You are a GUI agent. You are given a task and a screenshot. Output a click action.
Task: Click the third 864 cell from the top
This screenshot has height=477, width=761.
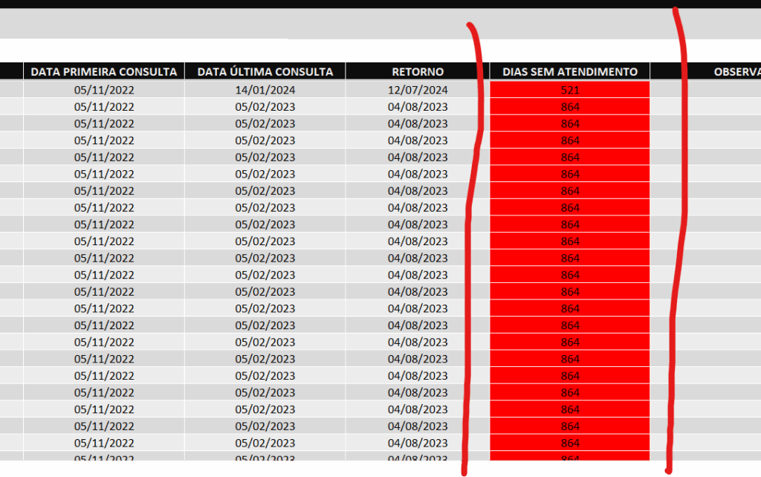coord(570,140)
